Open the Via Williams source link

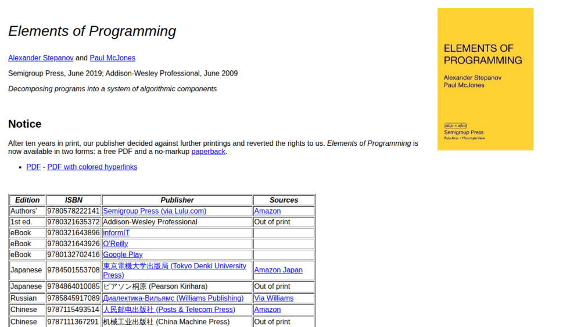click(x=274, y=298)
